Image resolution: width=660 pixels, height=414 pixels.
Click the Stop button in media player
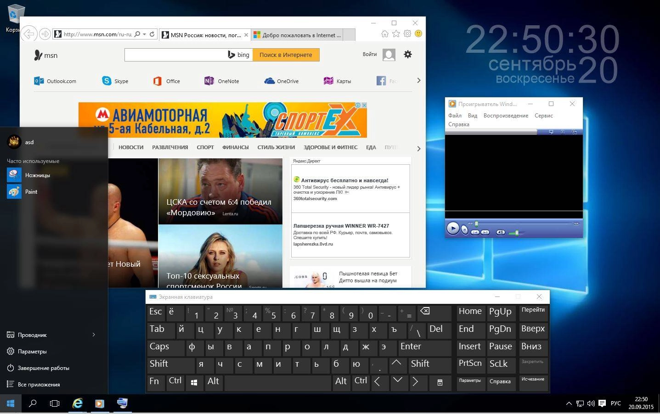click(x=465, y=230)
